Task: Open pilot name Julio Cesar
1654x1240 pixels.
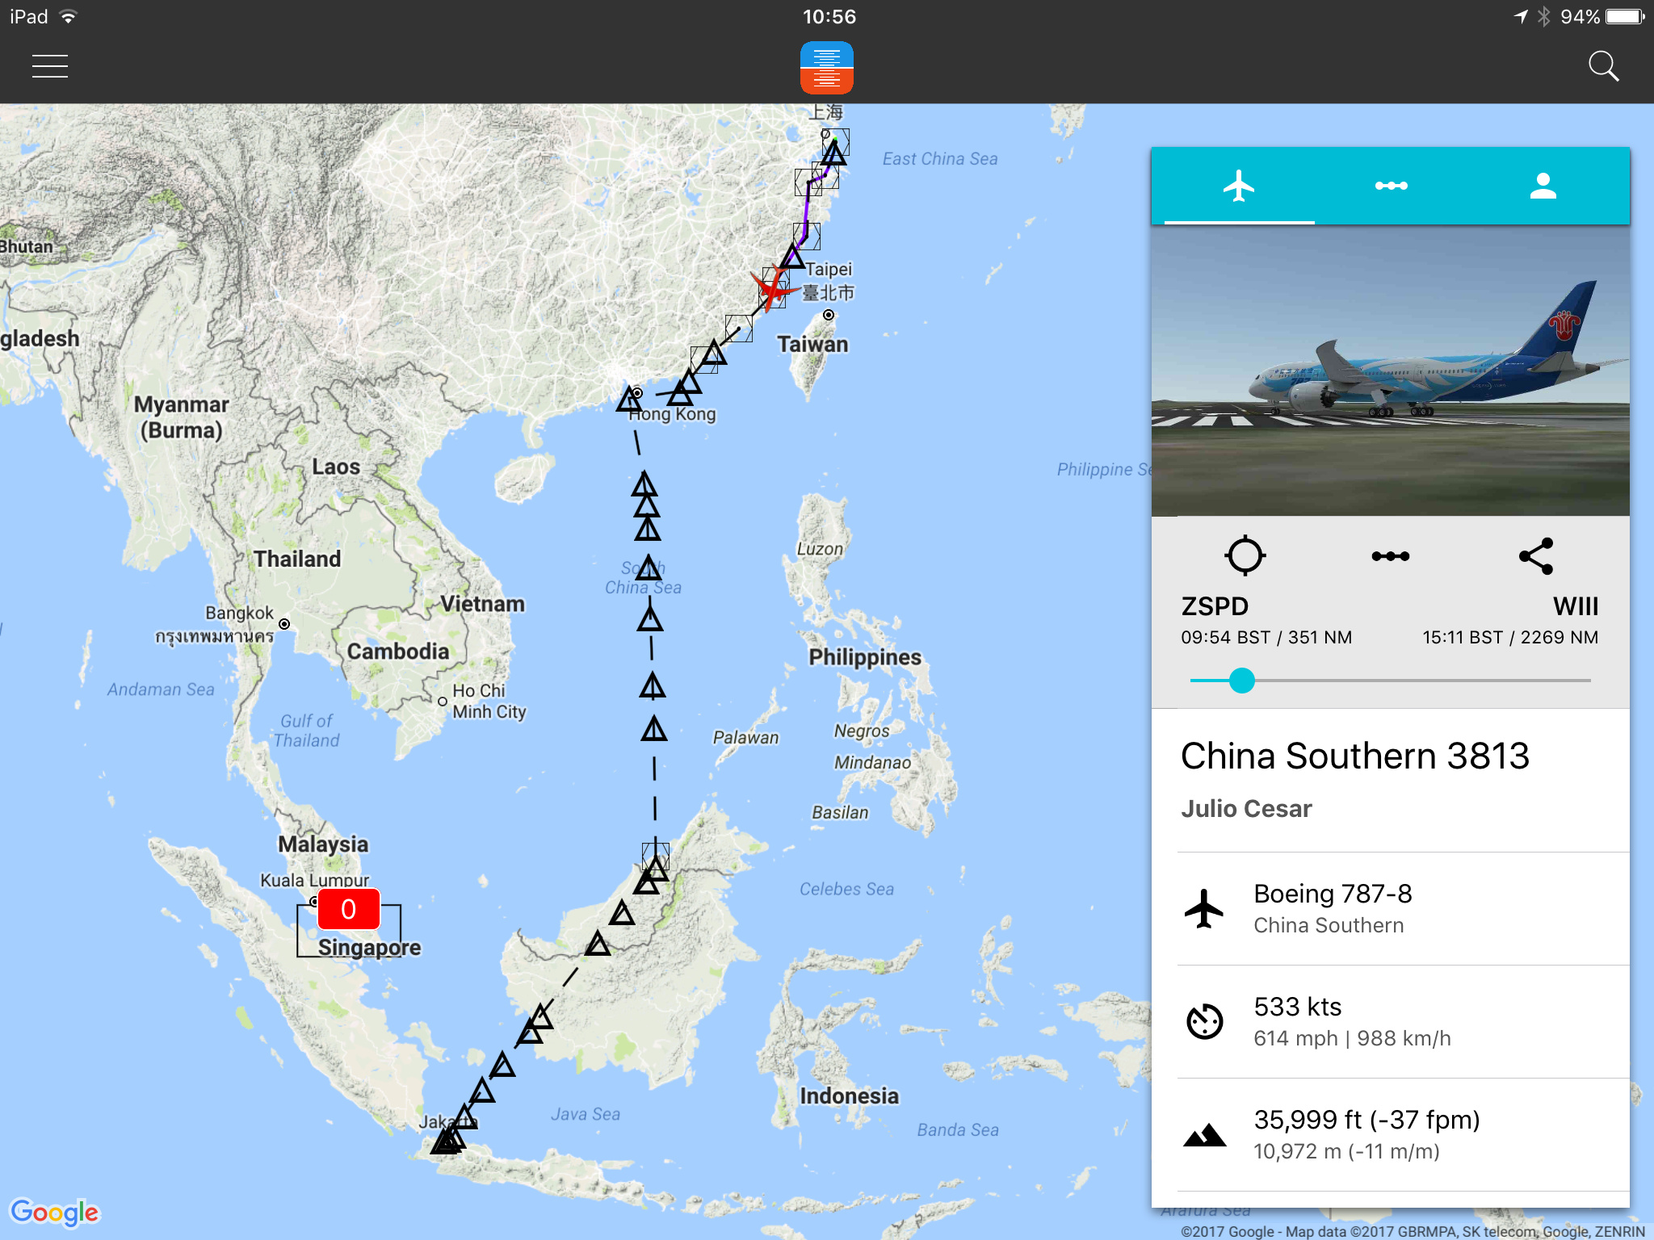Action: pyautogui.click(x=1246, y=809)
